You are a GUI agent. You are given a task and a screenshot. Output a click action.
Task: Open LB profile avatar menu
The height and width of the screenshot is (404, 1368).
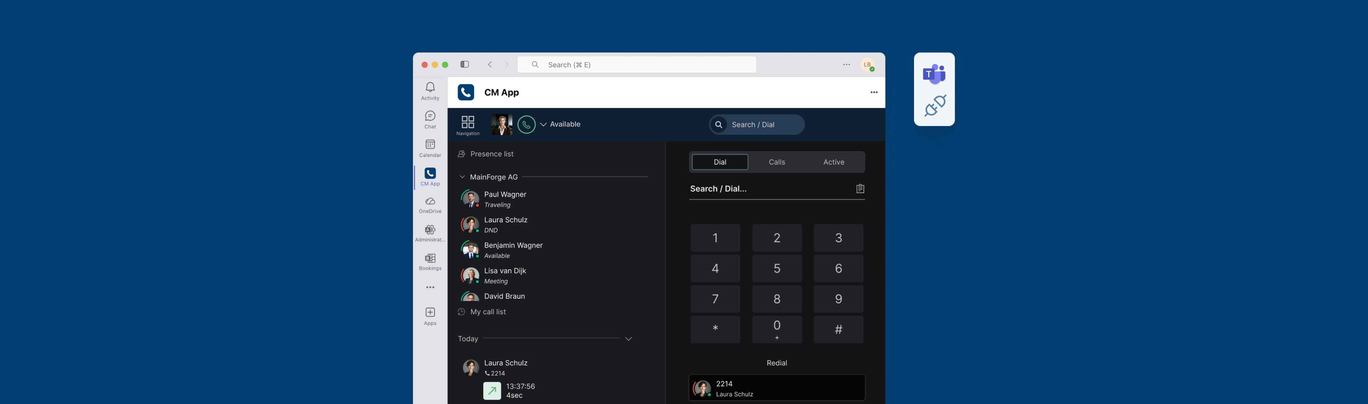[x=868, y=65]
